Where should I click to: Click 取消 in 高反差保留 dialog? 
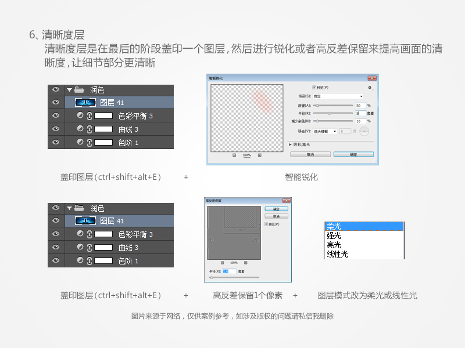click(277, 216)
